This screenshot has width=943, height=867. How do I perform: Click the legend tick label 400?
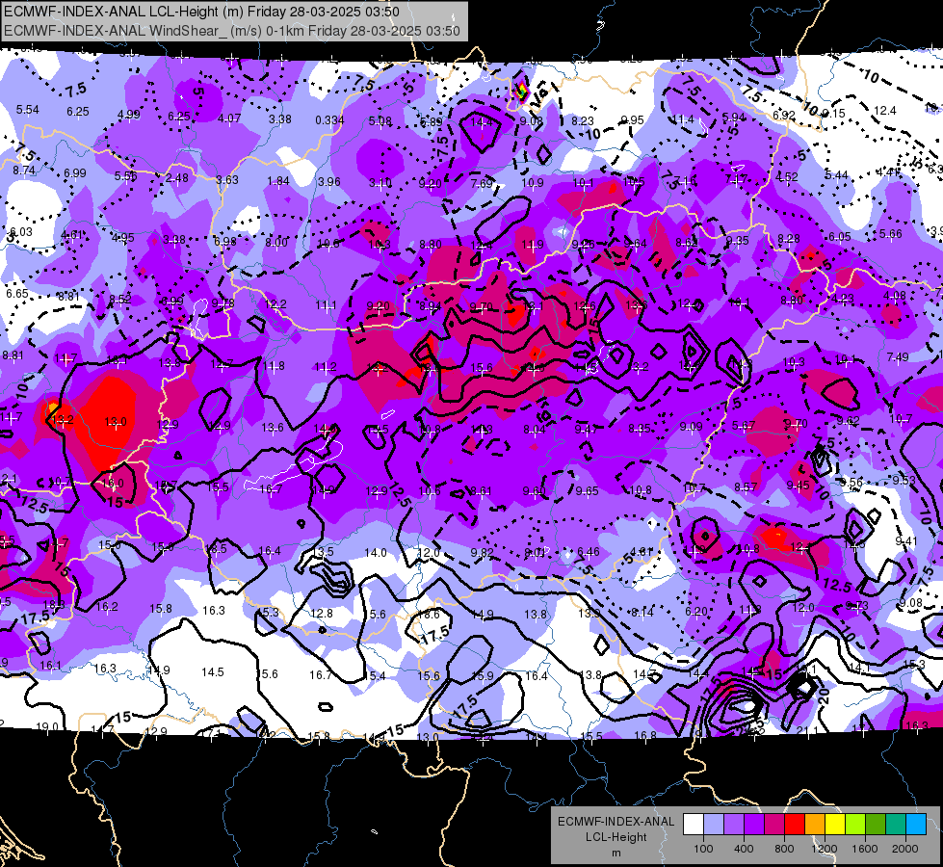pyautogui.click(x=744, y=849)
